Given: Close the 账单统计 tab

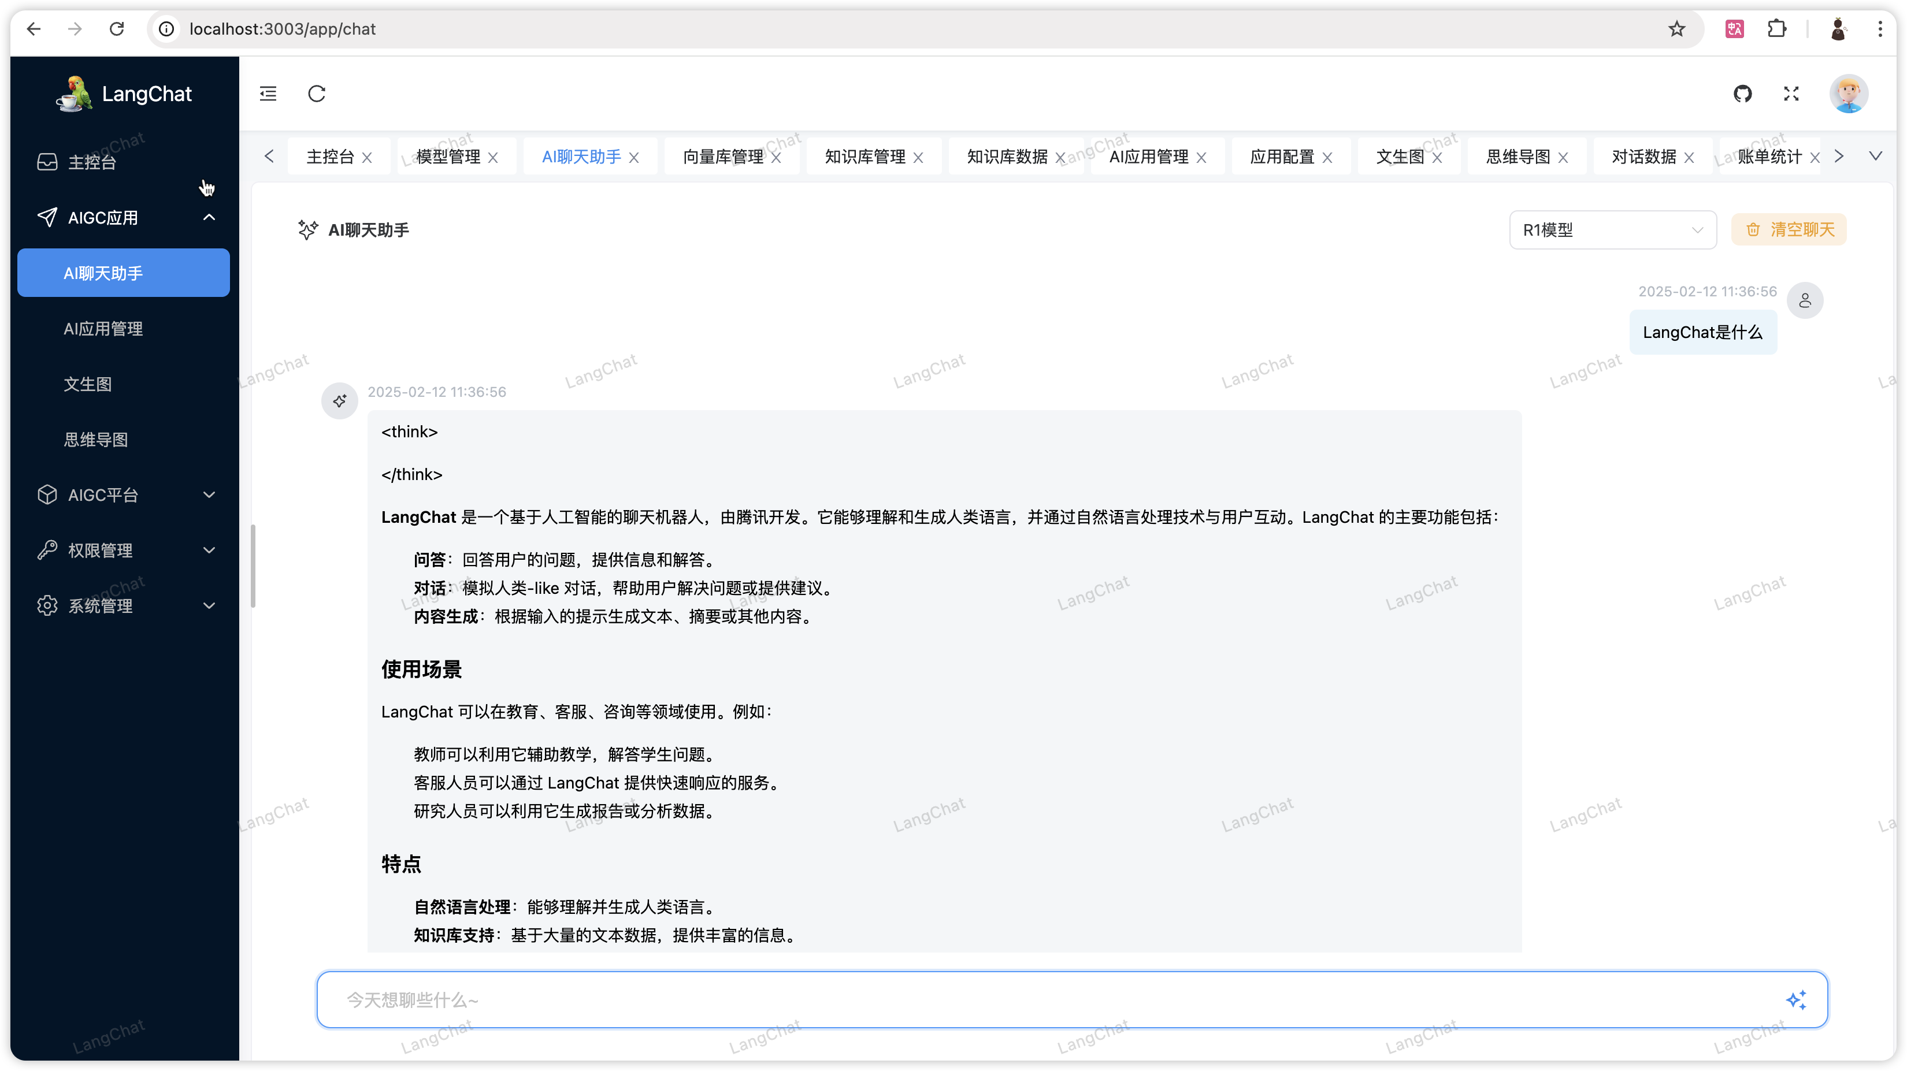Looking at the screenshot, I should 1815,158.
